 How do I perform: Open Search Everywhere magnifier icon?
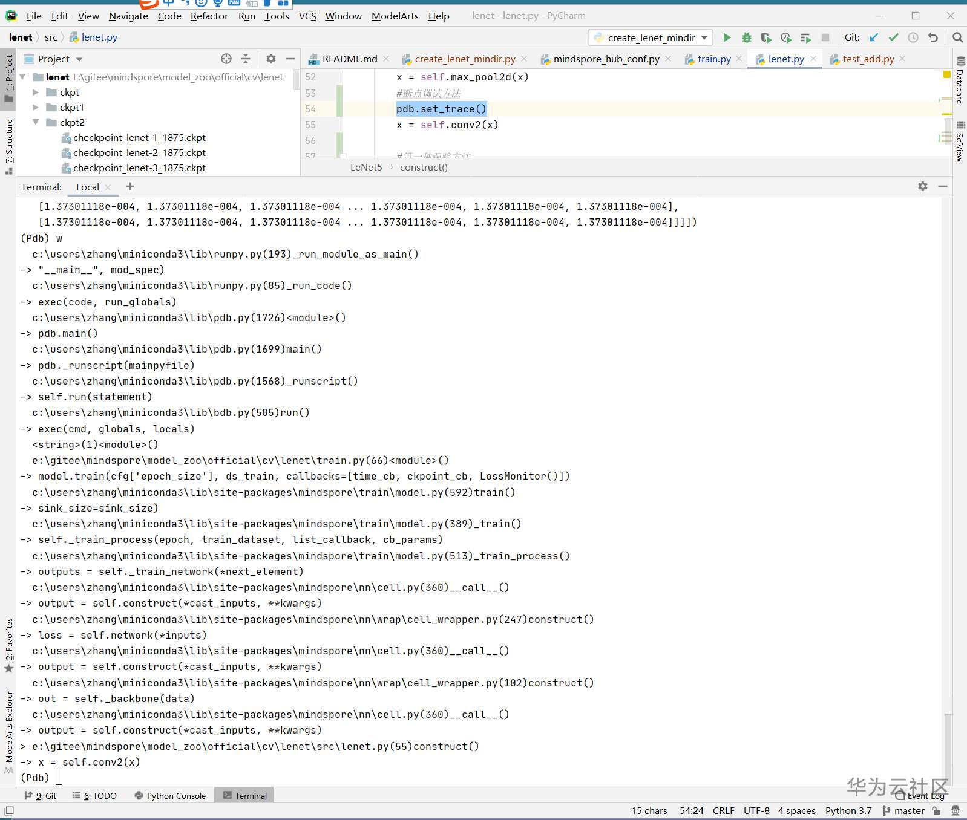click(957, 37)
